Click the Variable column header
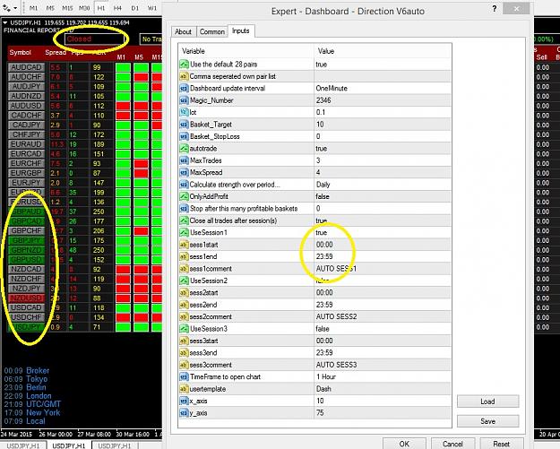Image resolution: width=560 pixels, height=449 pixels. pos(246,51)
